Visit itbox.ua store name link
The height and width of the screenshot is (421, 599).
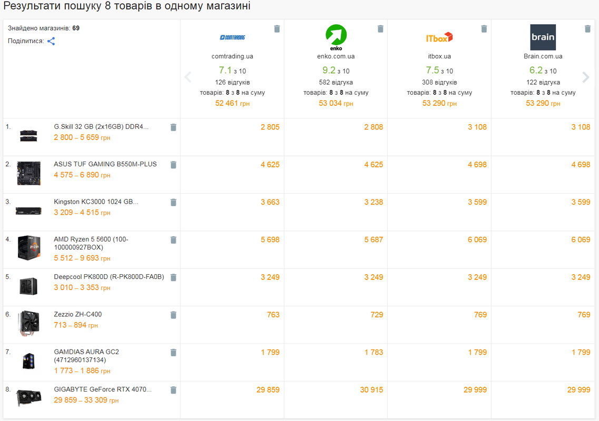[439, 56]
